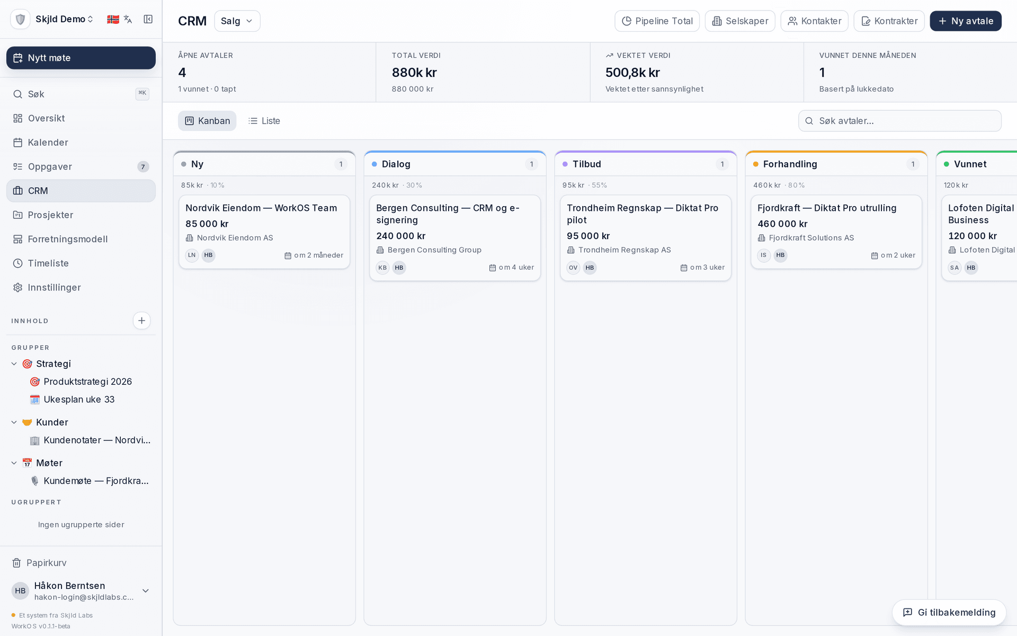Collapse the Kunder group chevron
Screen dimensions: 1017x636
[x=14, y=422]
